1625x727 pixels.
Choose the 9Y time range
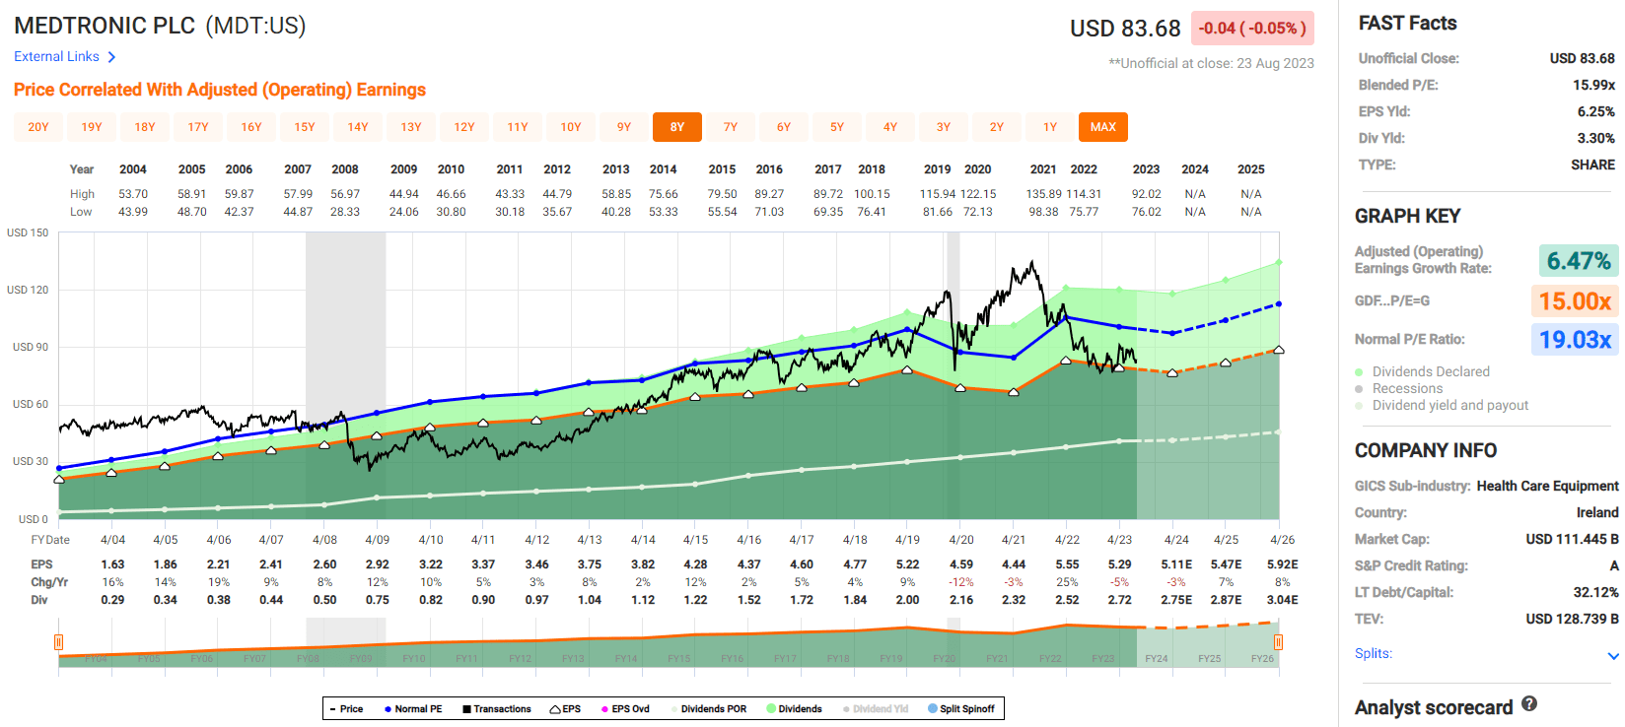[624, 127]
